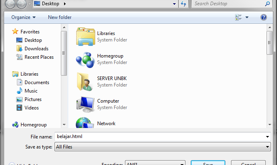277x165 pixels.
Task: Expand the Save as type dropdown
Action: pyautogui.click(x=267, y=147)
